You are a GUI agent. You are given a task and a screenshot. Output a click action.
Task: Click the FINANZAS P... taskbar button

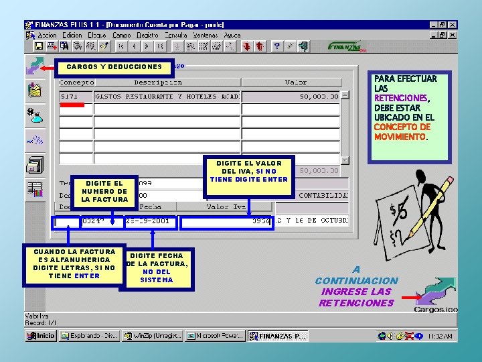(x=278, y=336)
